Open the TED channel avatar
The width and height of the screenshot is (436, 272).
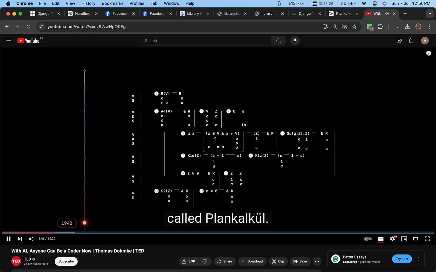pyautogui.click(x=16, y=261)
